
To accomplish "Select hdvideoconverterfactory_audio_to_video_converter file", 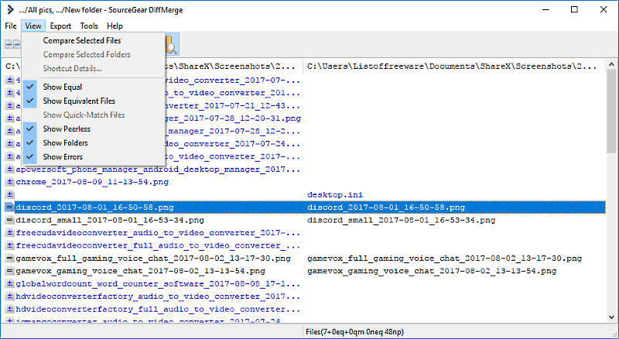I will pos(158,296).
